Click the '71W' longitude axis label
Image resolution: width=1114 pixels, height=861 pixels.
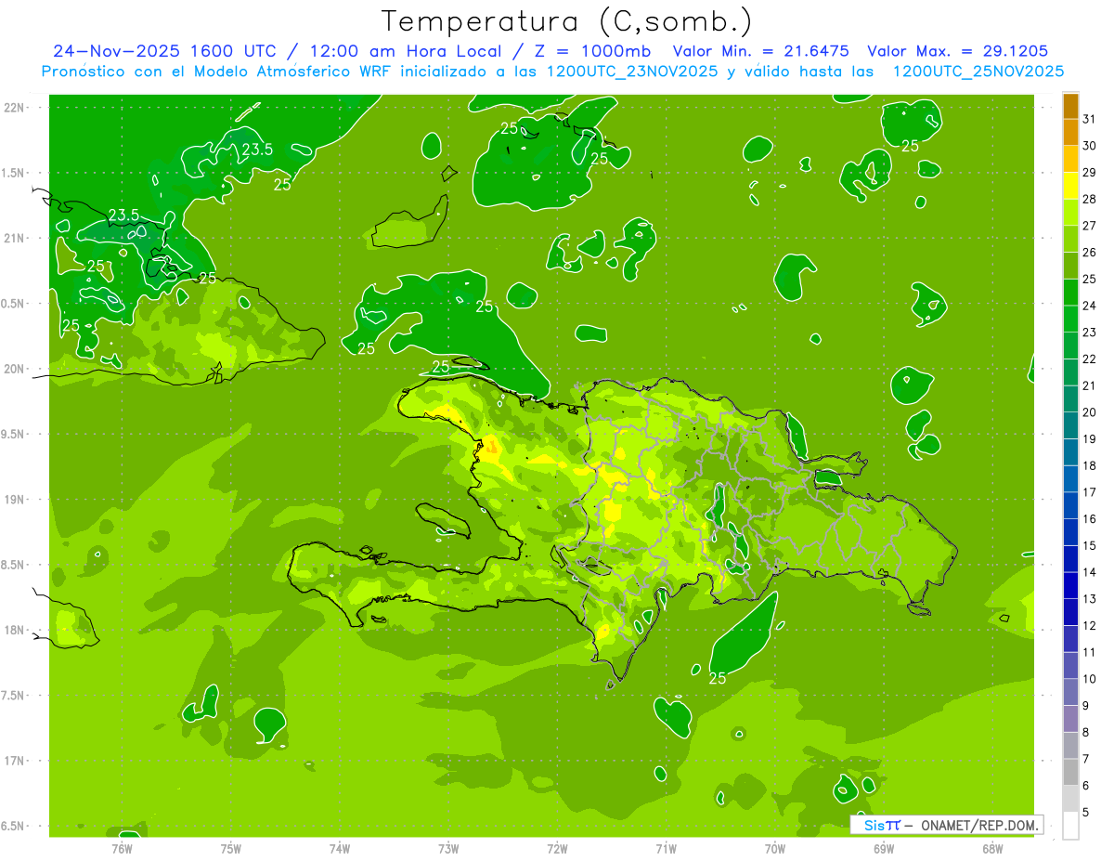pyautogui.click(x=666, y=849)
